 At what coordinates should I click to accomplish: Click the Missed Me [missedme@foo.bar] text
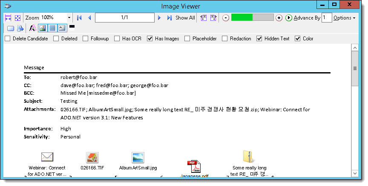pyautogui.click(x=98, y=93)
